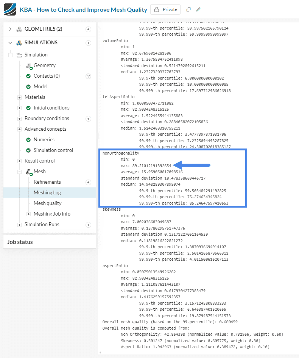
Task: Open the Model settings item
Action: [x=40, y=86]
